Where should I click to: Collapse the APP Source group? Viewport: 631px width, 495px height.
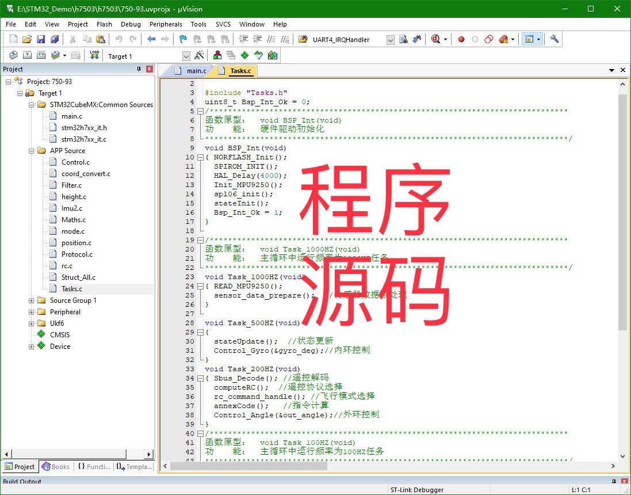[x=32, y=151]
